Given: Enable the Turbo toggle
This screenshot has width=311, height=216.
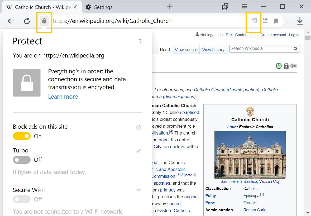Looking at the screenshot, I should pos(22,160).
